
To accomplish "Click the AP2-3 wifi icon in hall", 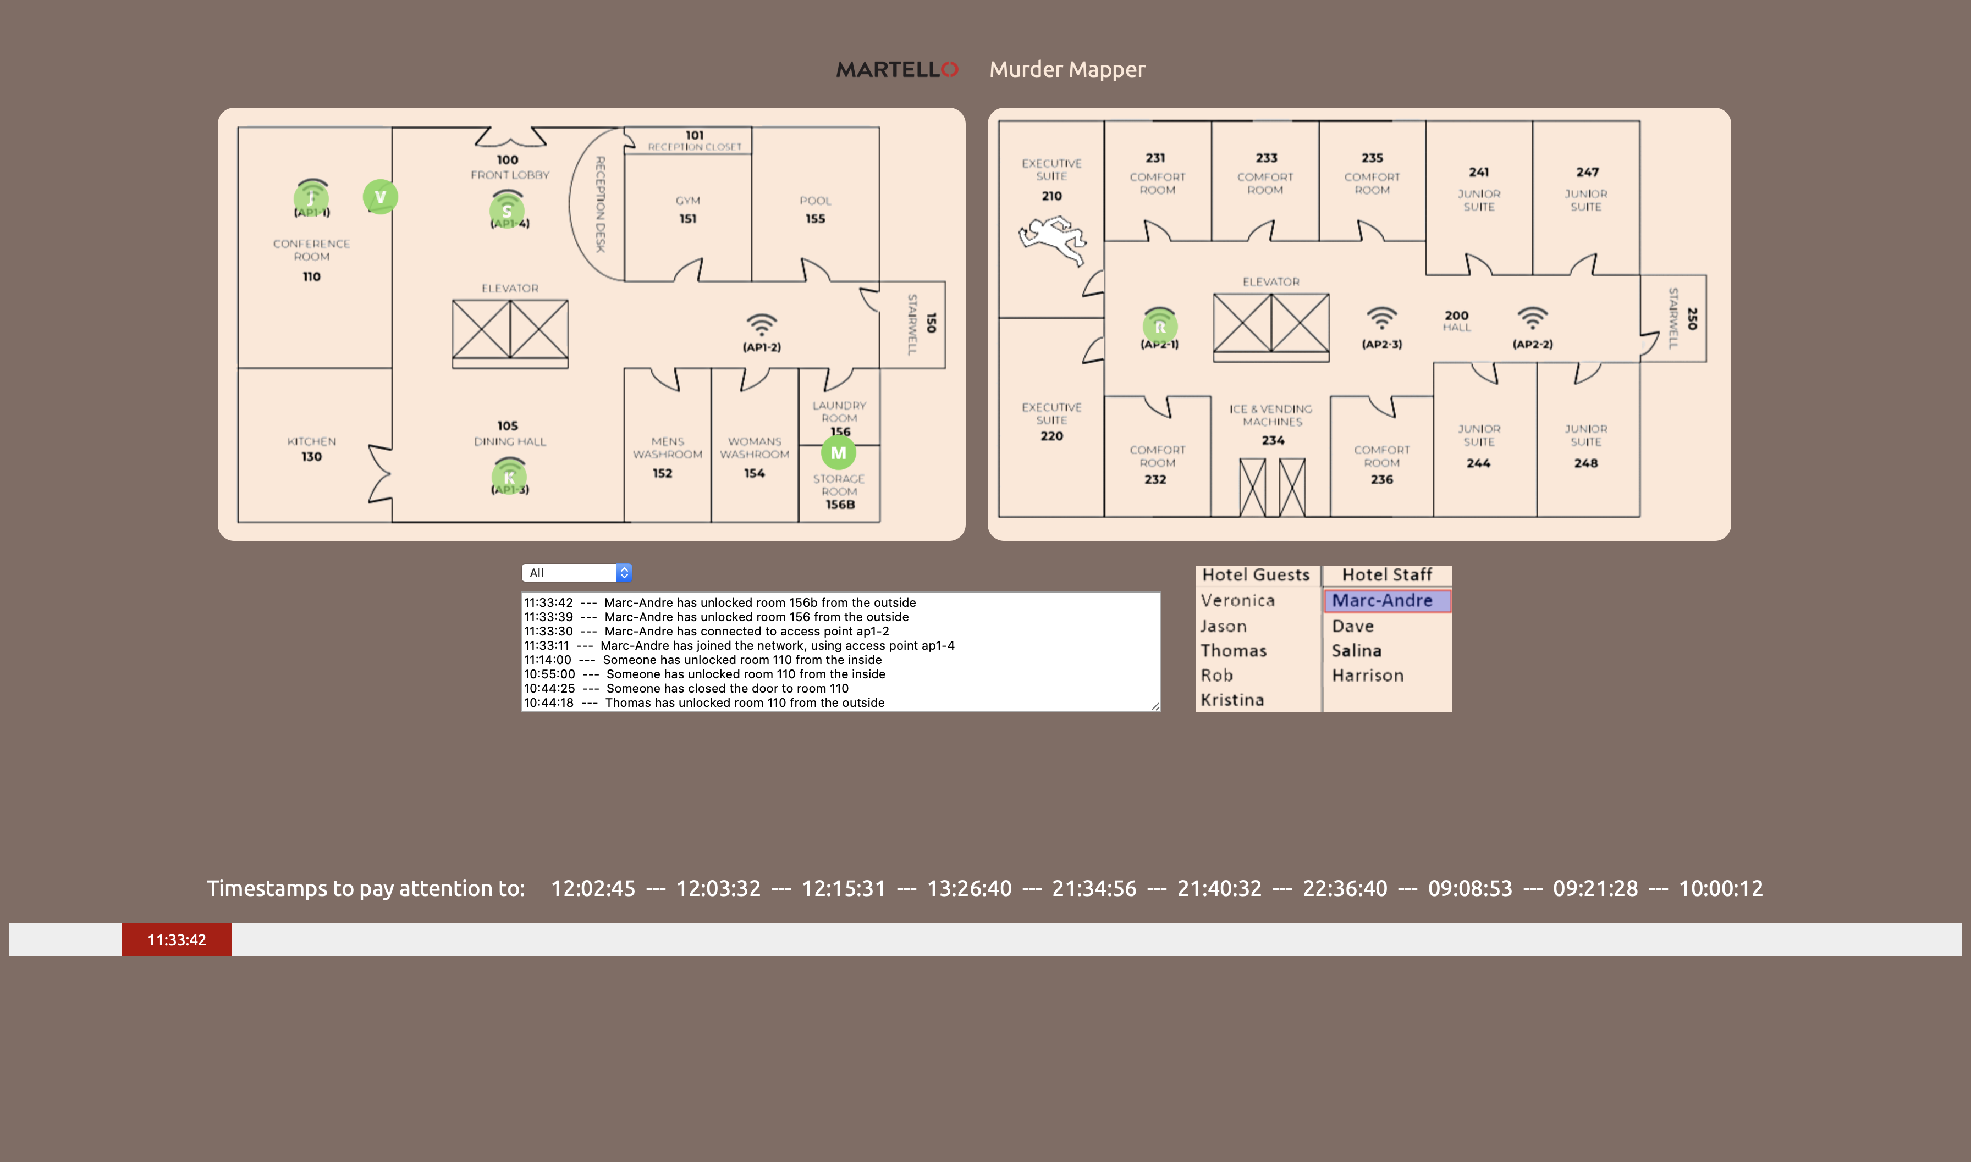I will (x=1382, y=319).
